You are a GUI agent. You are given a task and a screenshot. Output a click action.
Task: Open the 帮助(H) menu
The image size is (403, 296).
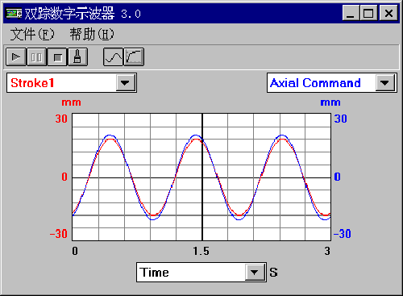click(92, 35)
